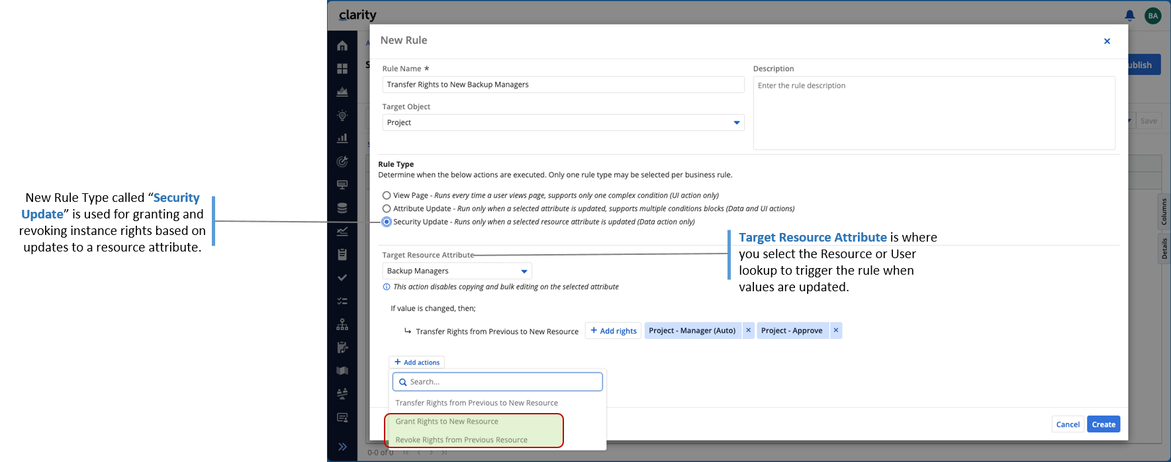The width and height of the screenshot is (1171, 462).
Task: Choose Grant Rights to New Resource
Action: (x=447, y=421)
